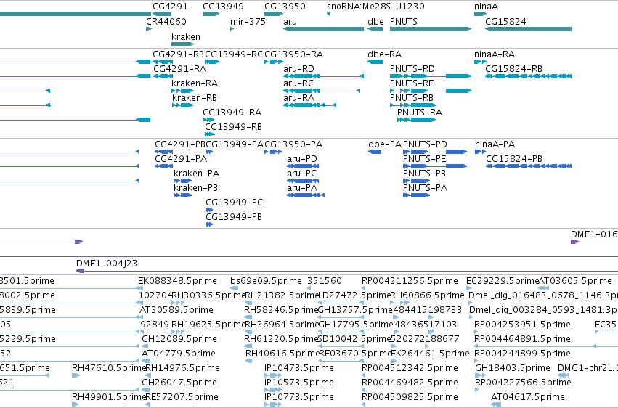The image size is (618, 408).
Task: Click protein CG4291-PB
Action: tap(163, 152)
